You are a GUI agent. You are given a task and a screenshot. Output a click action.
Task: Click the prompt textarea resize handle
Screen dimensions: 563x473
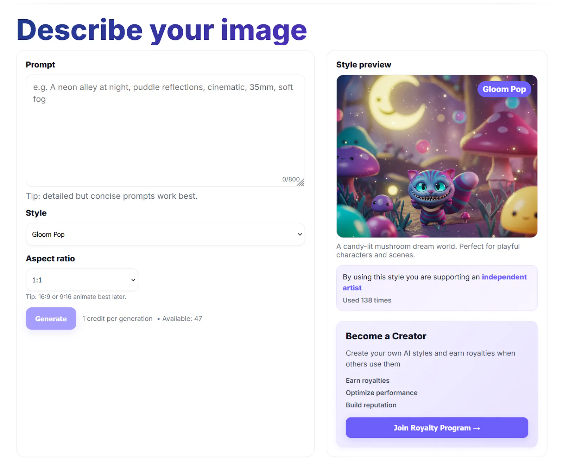point(301,182)
